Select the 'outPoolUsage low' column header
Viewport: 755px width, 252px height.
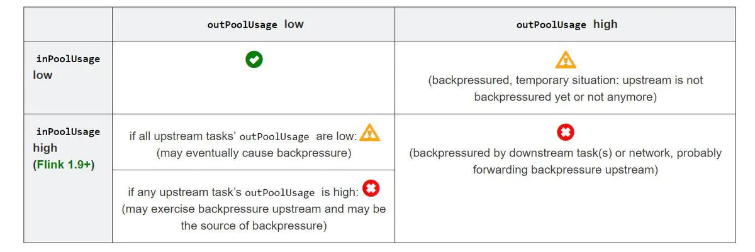click(x=254, y=25)
